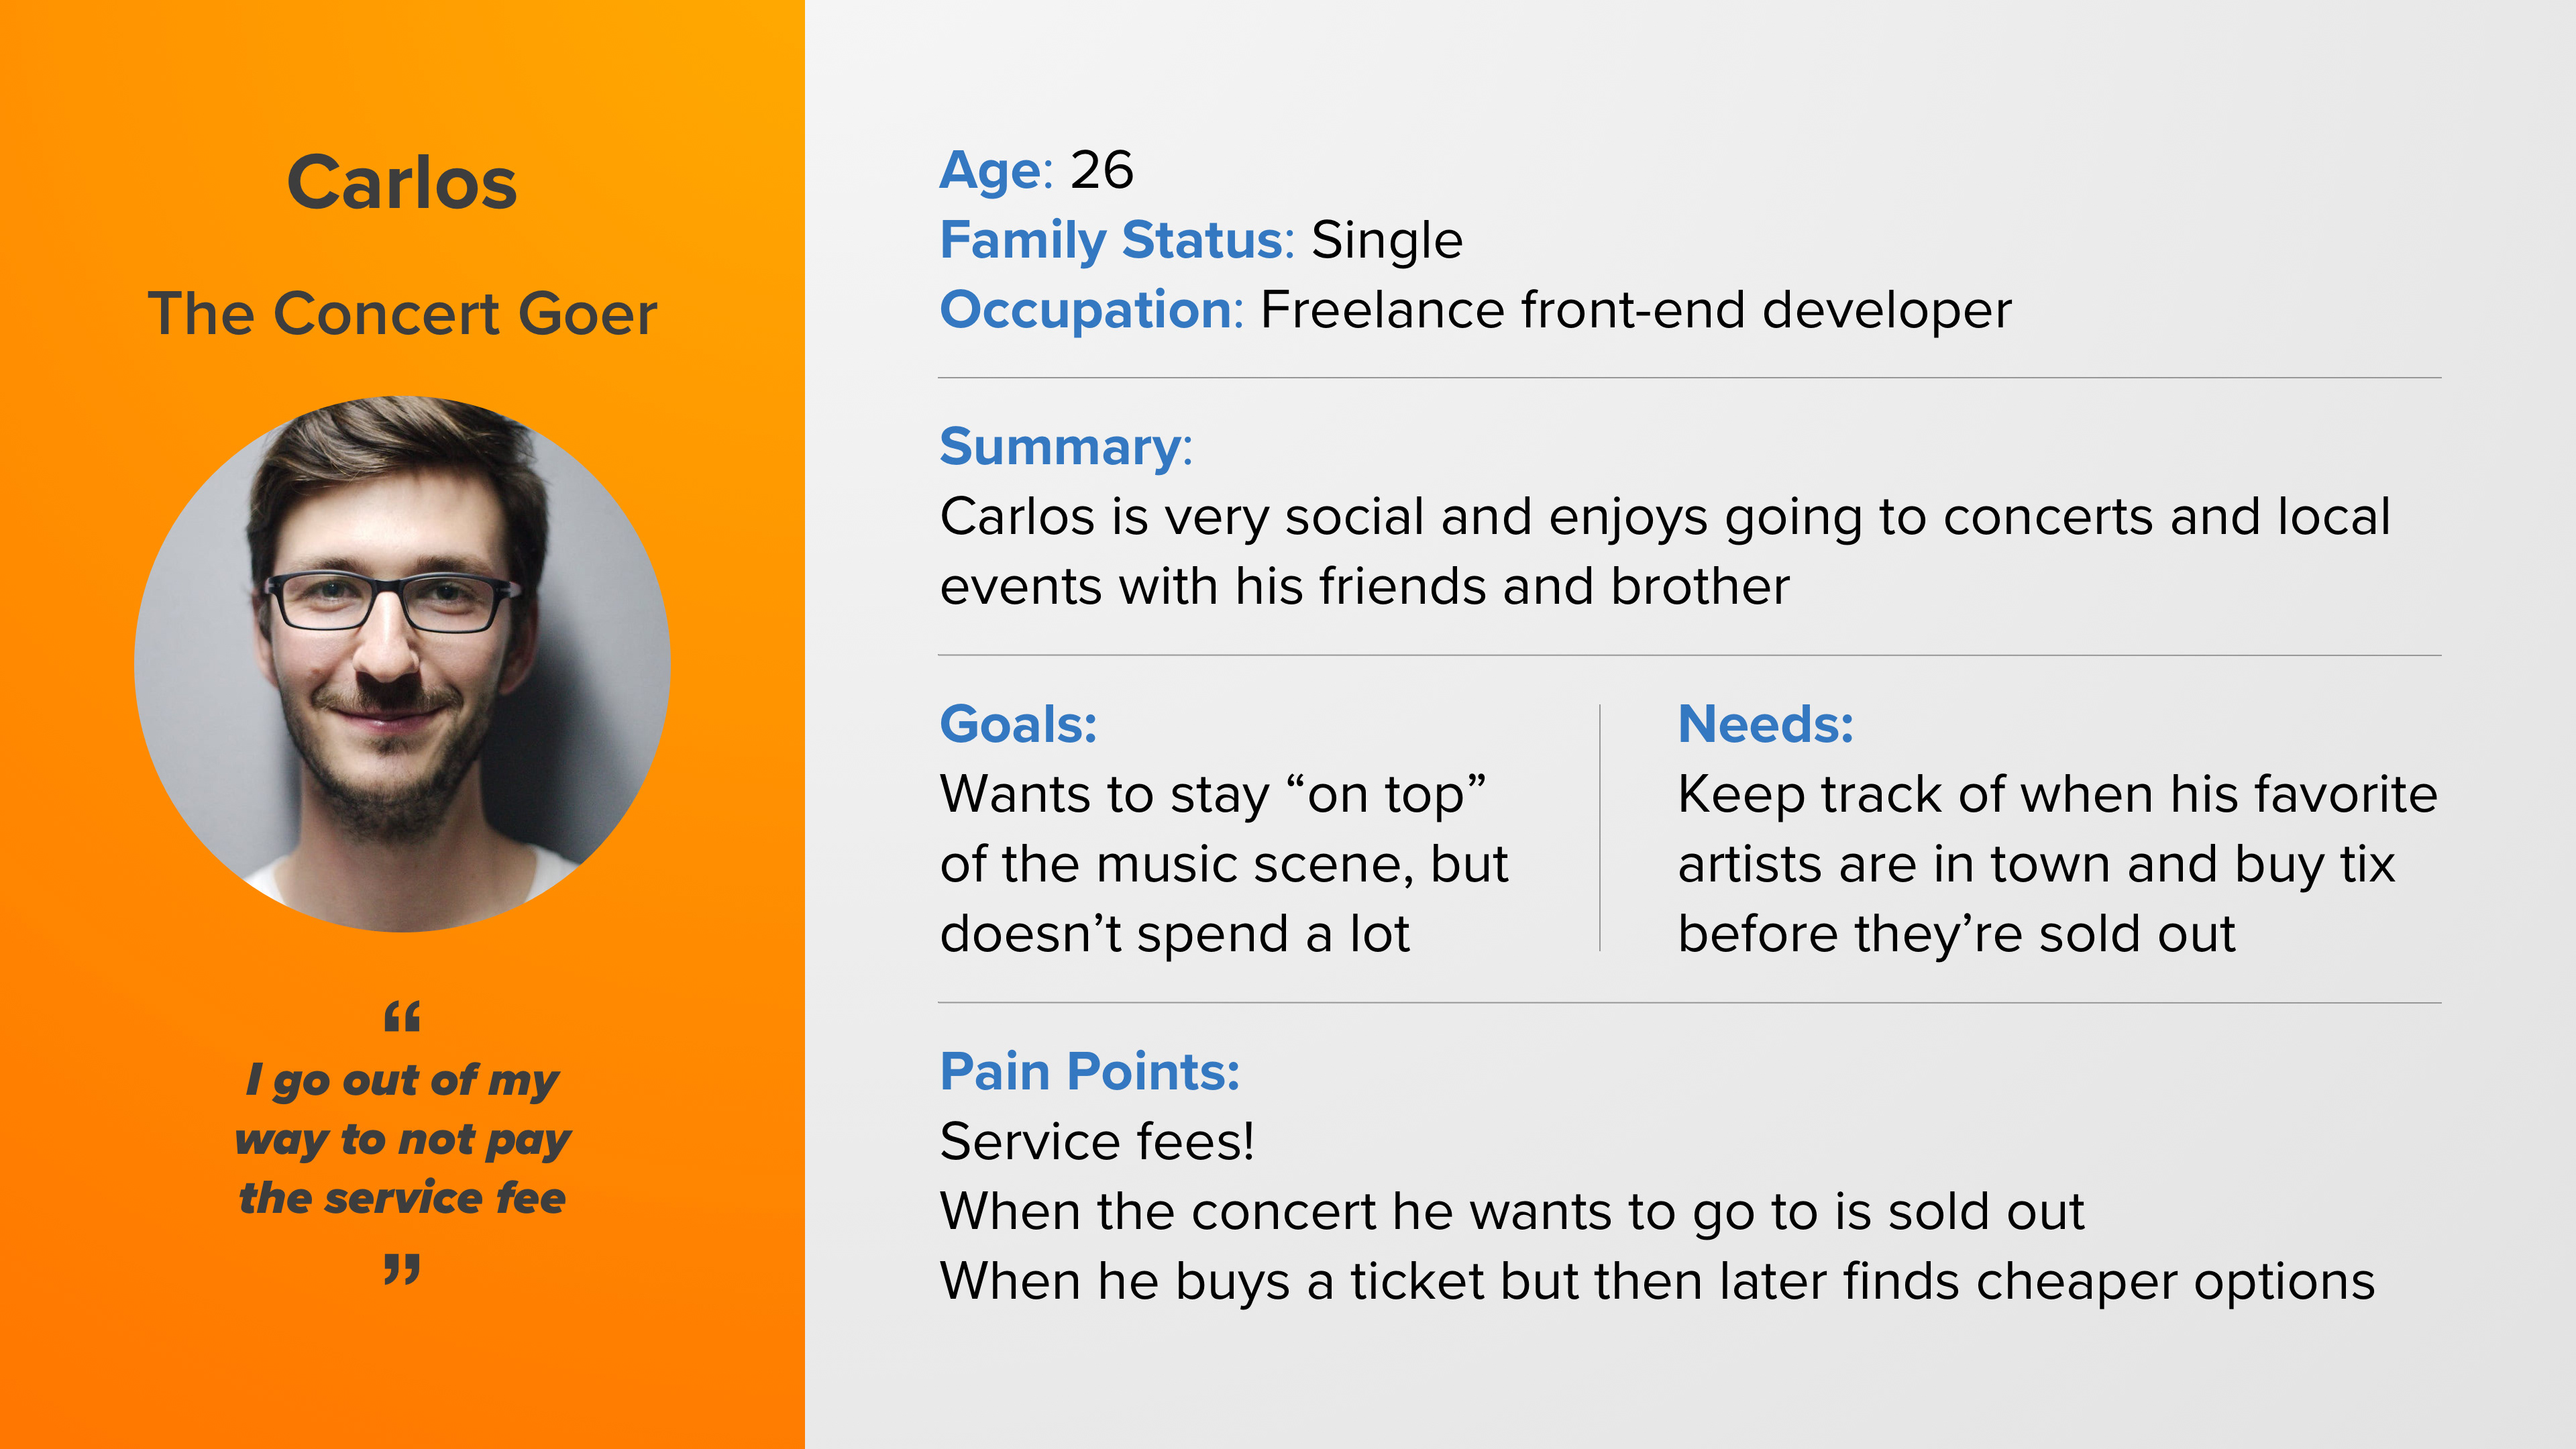
Task: Click the cheaper options pain point line
Action: point(1657,1282)
